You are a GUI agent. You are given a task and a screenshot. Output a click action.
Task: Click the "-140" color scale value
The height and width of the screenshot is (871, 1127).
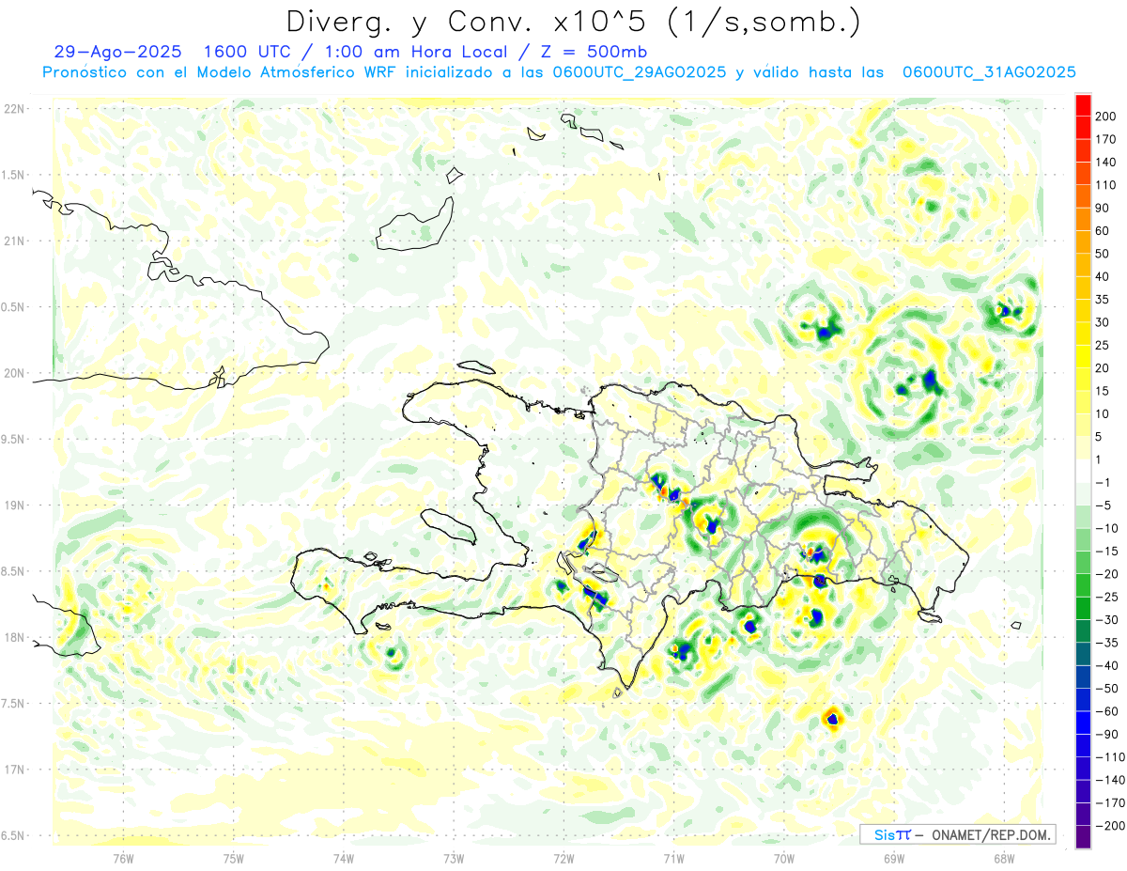tap(1109, 781)
